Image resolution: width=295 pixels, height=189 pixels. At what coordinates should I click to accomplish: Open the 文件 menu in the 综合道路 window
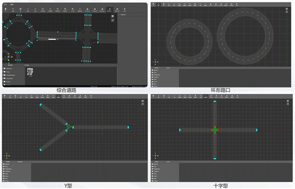pos(5,4)
